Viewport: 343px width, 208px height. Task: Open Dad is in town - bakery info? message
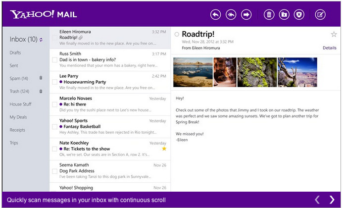point(110,60)
